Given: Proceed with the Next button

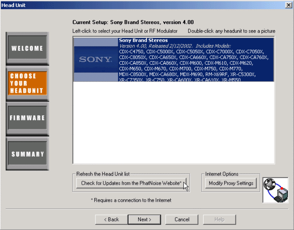Looking at the screenshot, I should (144, 219).
